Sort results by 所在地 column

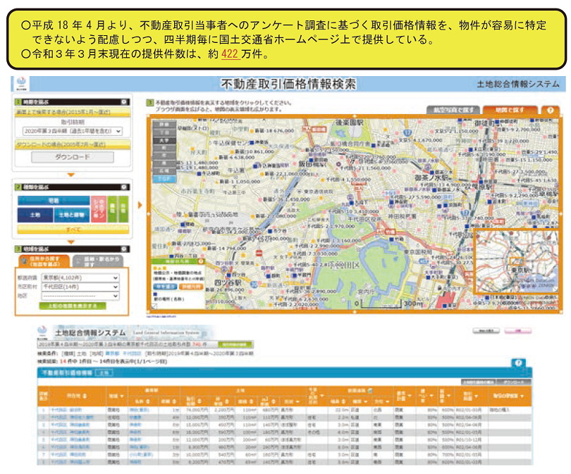(85, 396)
